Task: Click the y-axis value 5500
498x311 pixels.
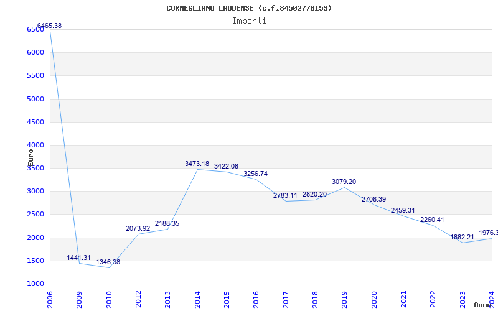Action: [35, 76]
